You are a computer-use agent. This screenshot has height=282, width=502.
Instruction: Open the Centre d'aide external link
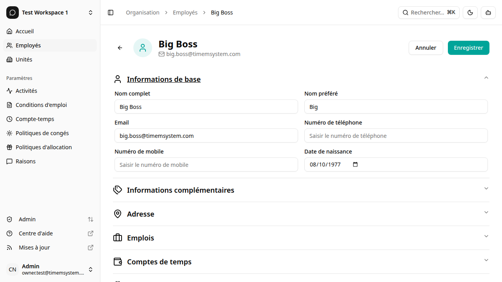(36, 233)
